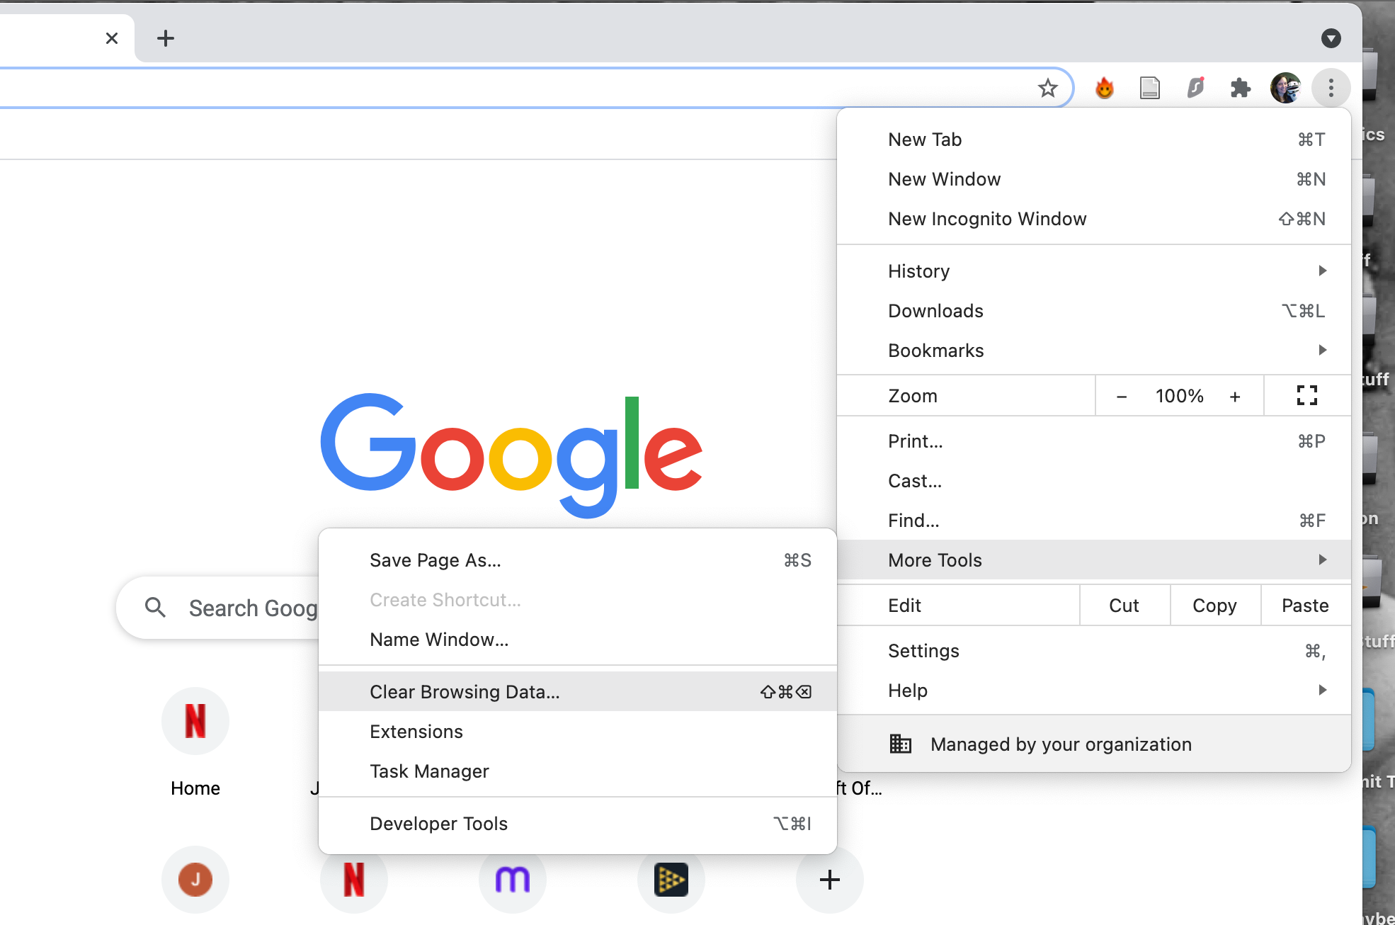Open the chevron dropdown at top right
This screenshot has height=925, width=1395.
coord(1331,38)
